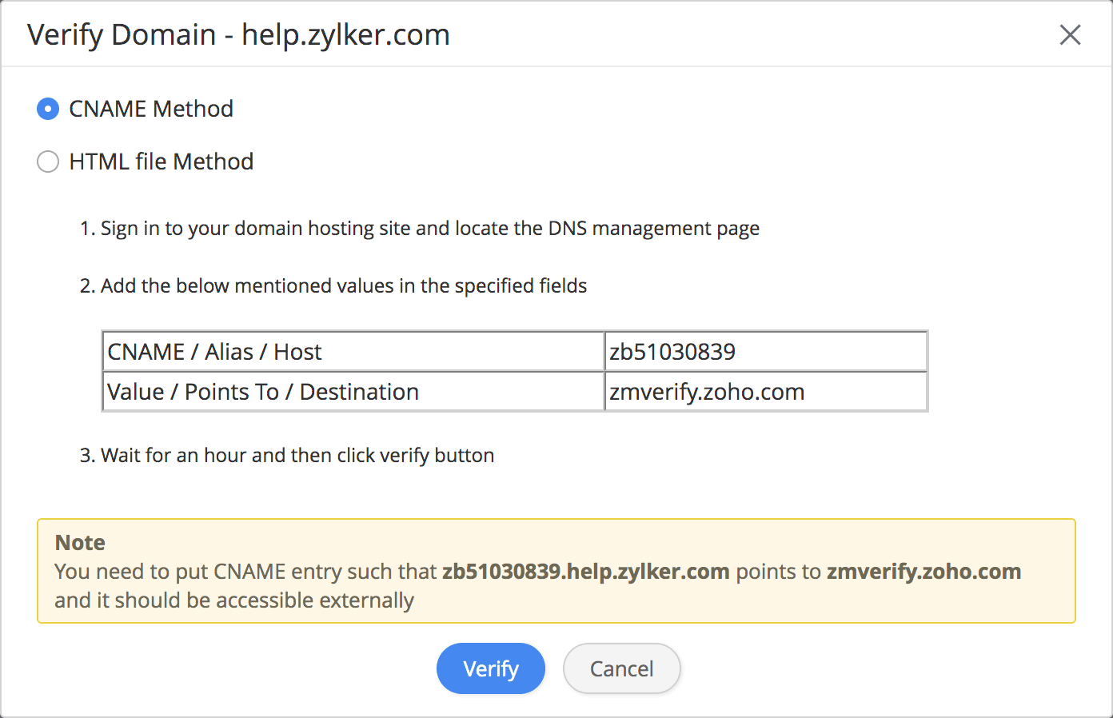Select the CNAME Method radio button

[48, 109]
